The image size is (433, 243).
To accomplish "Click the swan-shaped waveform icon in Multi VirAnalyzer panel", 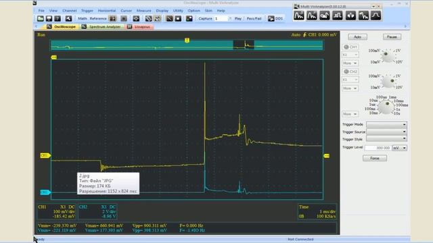I will [x=325, y=16].
